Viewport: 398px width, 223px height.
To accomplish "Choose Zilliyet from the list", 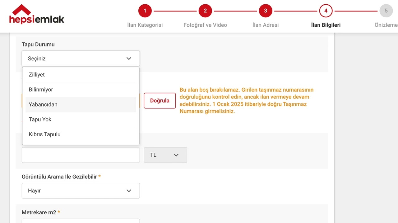I will (81, 75).
